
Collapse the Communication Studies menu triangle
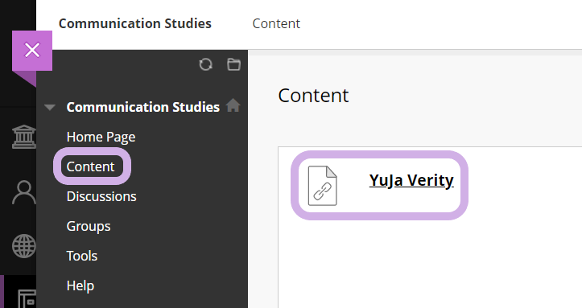tap(50, 108)
